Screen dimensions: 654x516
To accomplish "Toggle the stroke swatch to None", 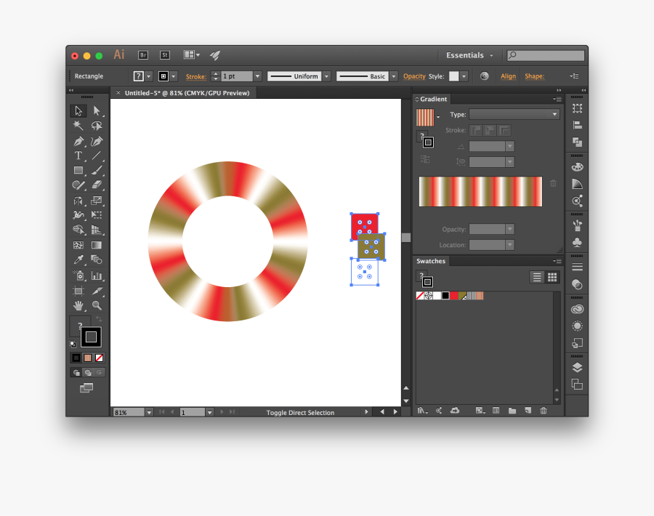I will 99,358.
